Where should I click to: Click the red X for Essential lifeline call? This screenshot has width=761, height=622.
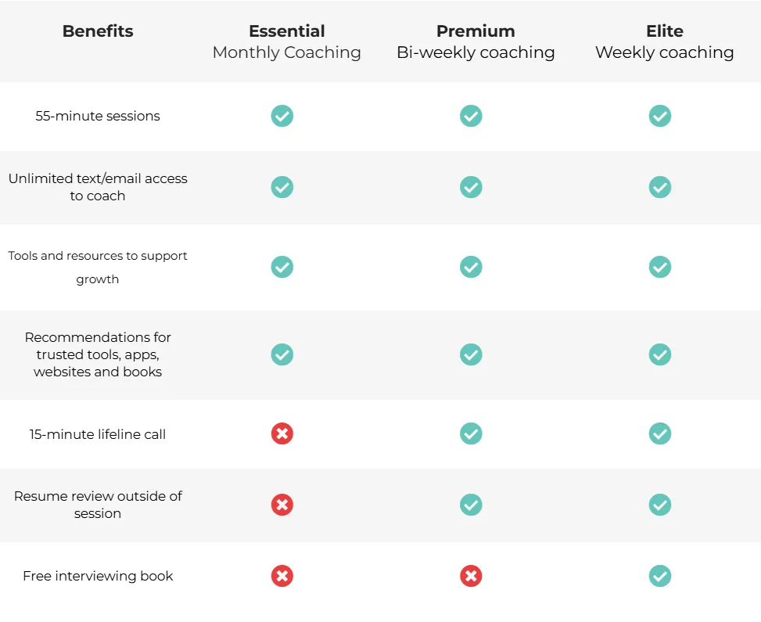click(282, 433)
